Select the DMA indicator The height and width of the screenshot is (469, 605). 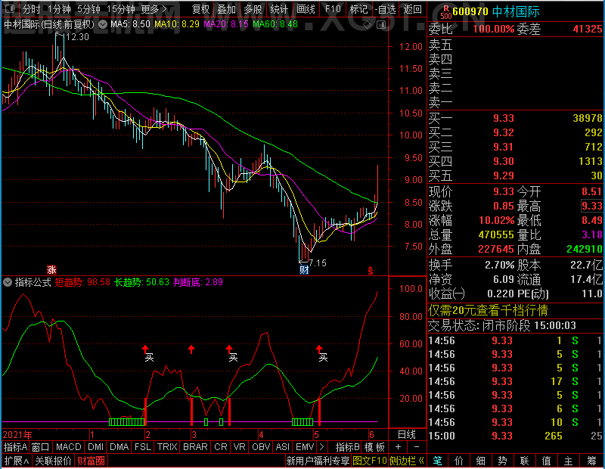click(119, 447)
